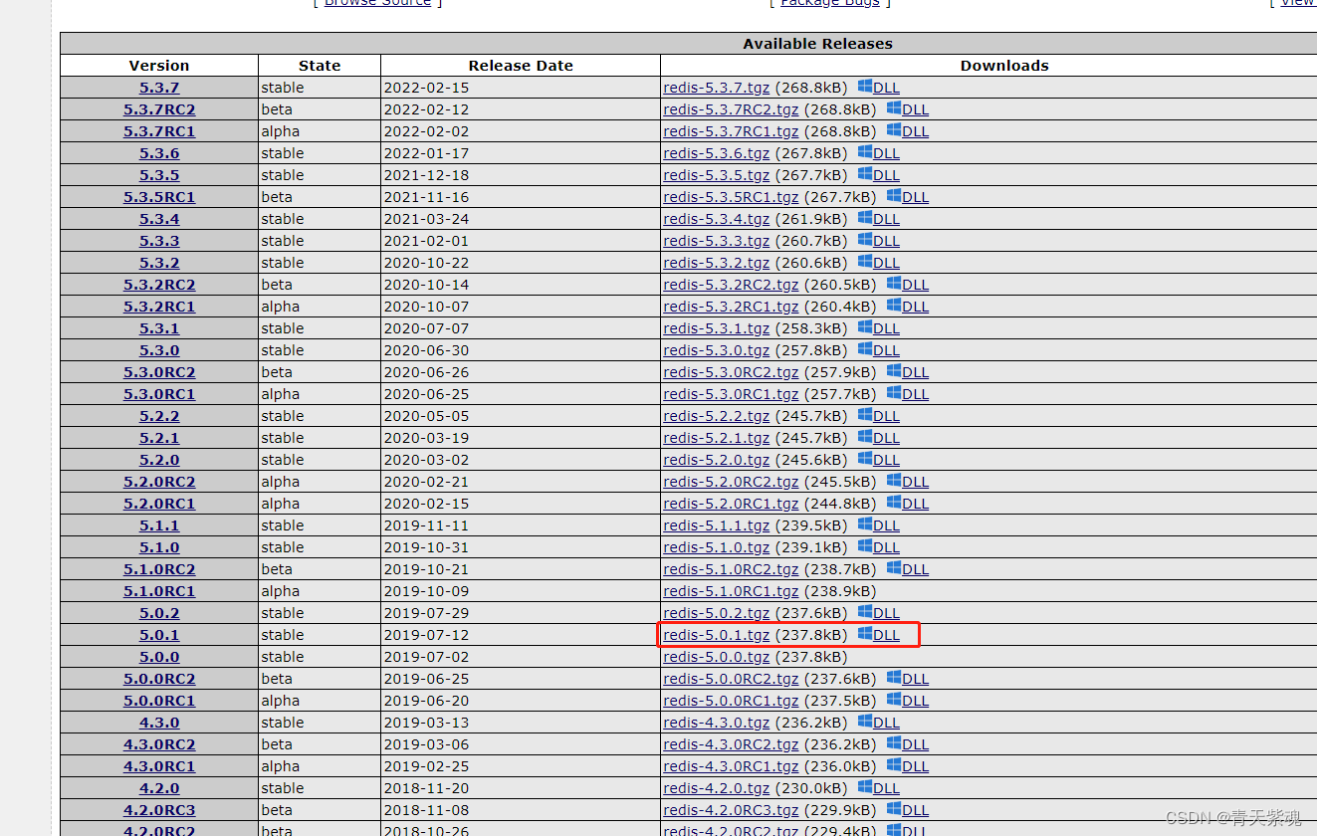Image resolution: width=1317 pixels, height=836 pixels.
Task: Open version 5.3.7 release page
Action: click(159, 88)
